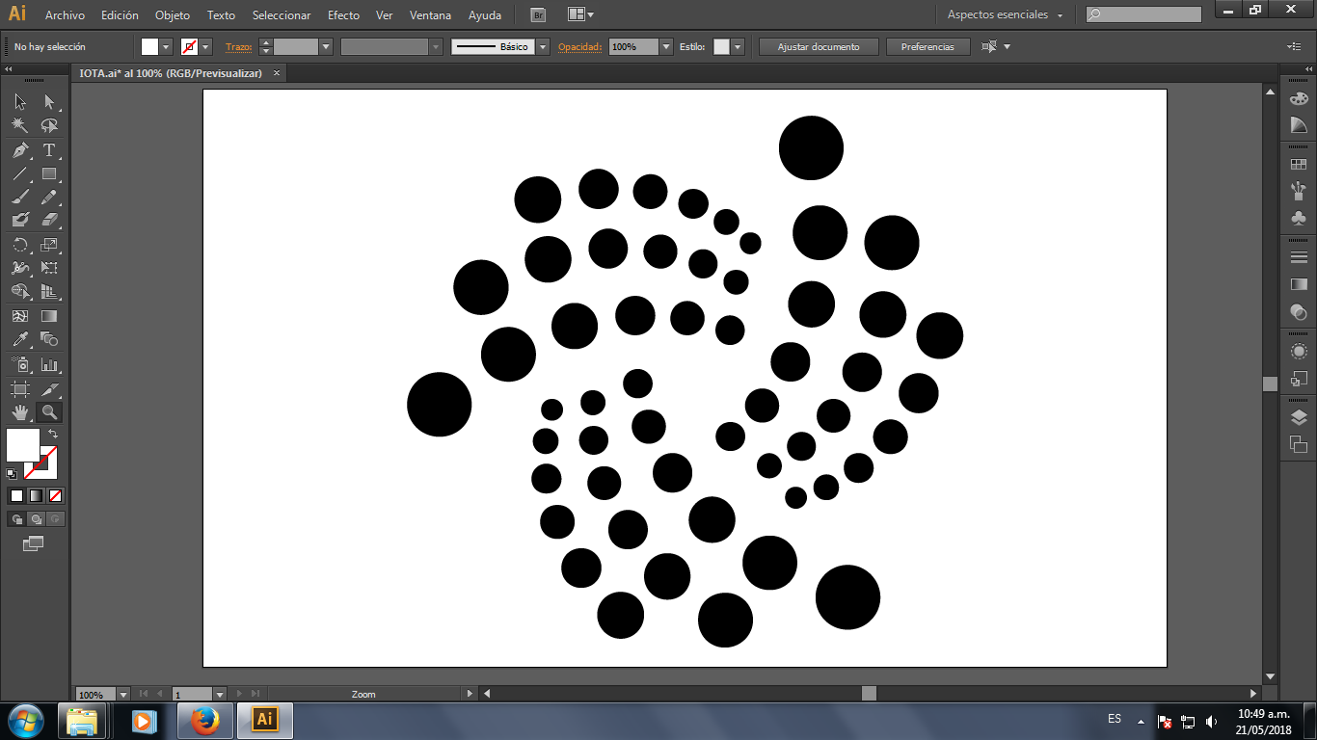
Task: Open the Efecto menu
Action: click(343, 15)
